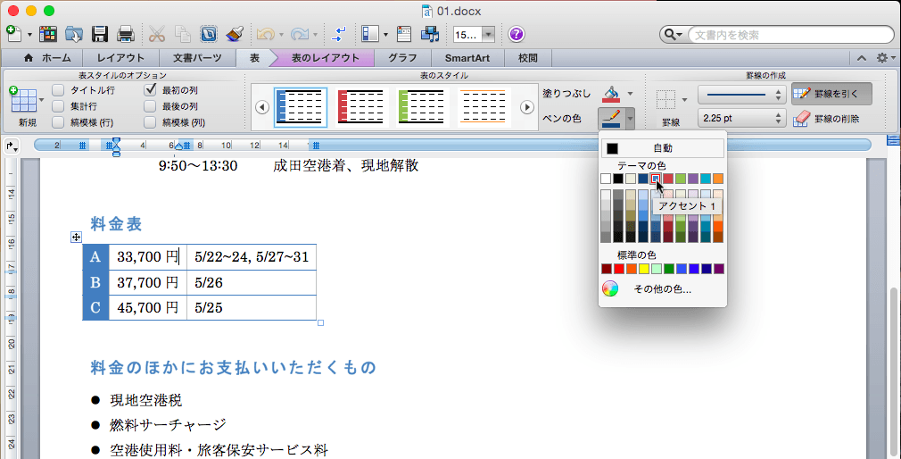The width and height of the screenshot is (901, 459).
Task: Switch to the SmartArt tab
Action: click(467, 58)
